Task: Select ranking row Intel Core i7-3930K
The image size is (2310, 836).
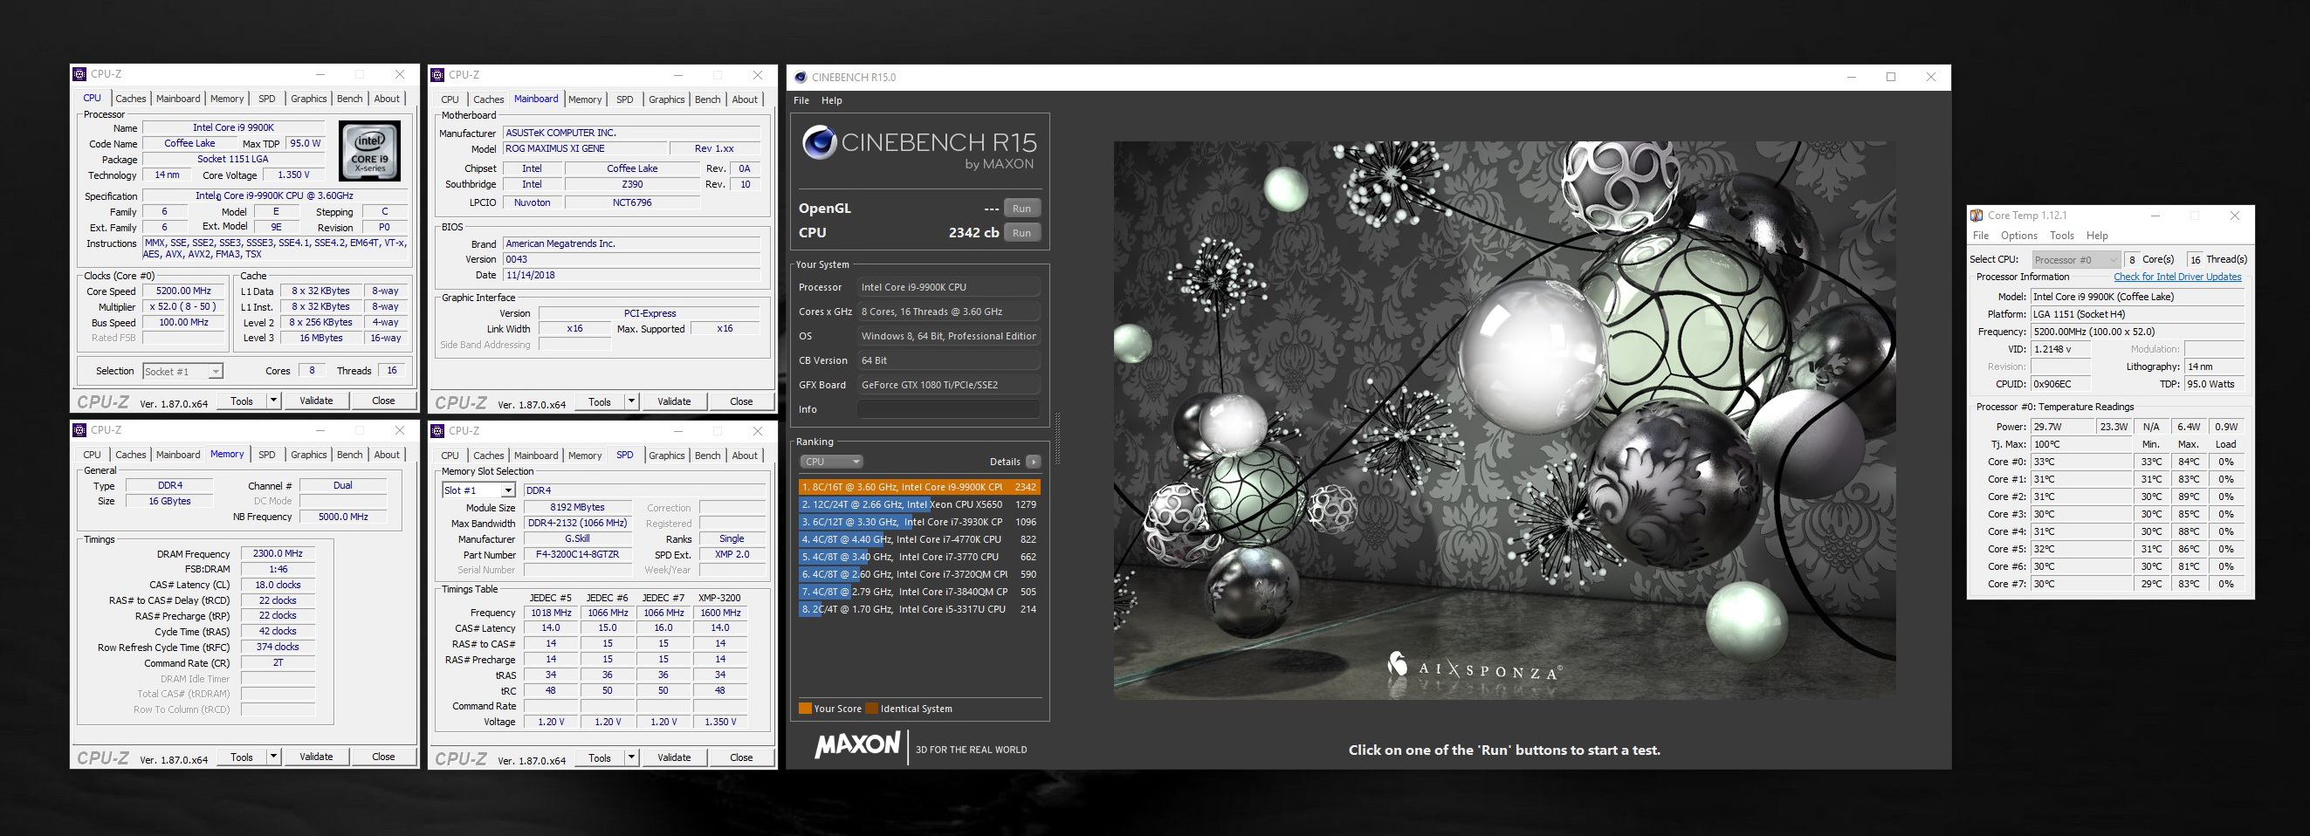Action: [919, 523]
